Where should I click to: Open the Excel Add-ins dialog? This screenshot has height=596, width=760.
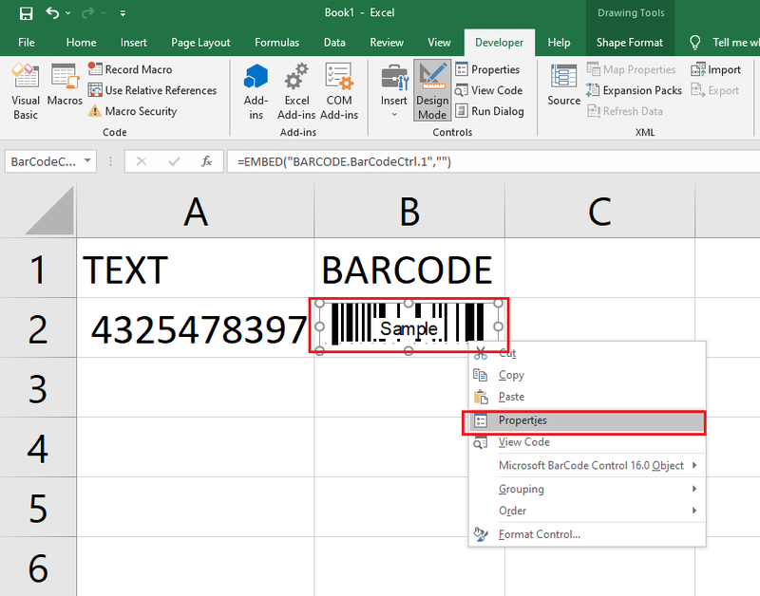pyautogui.click(x=296, y=91)
